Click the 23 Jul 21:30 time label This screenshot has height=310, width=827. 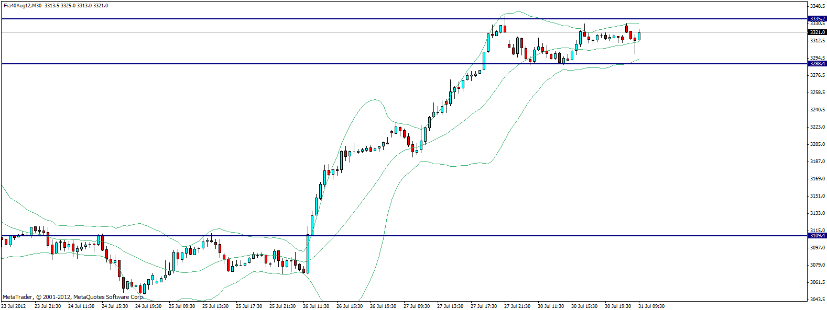pyautogui.click(x=48, y=306)
